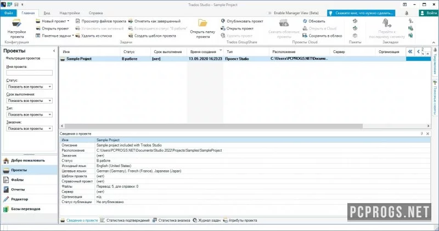Open the ribbon display options icon in title bar
This screenshot has width=439, height=231.
(405, 4)
